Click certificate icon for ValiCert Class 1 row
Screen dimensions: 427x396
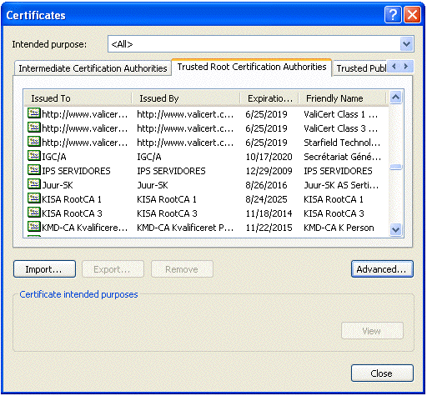tap(34, 113)
